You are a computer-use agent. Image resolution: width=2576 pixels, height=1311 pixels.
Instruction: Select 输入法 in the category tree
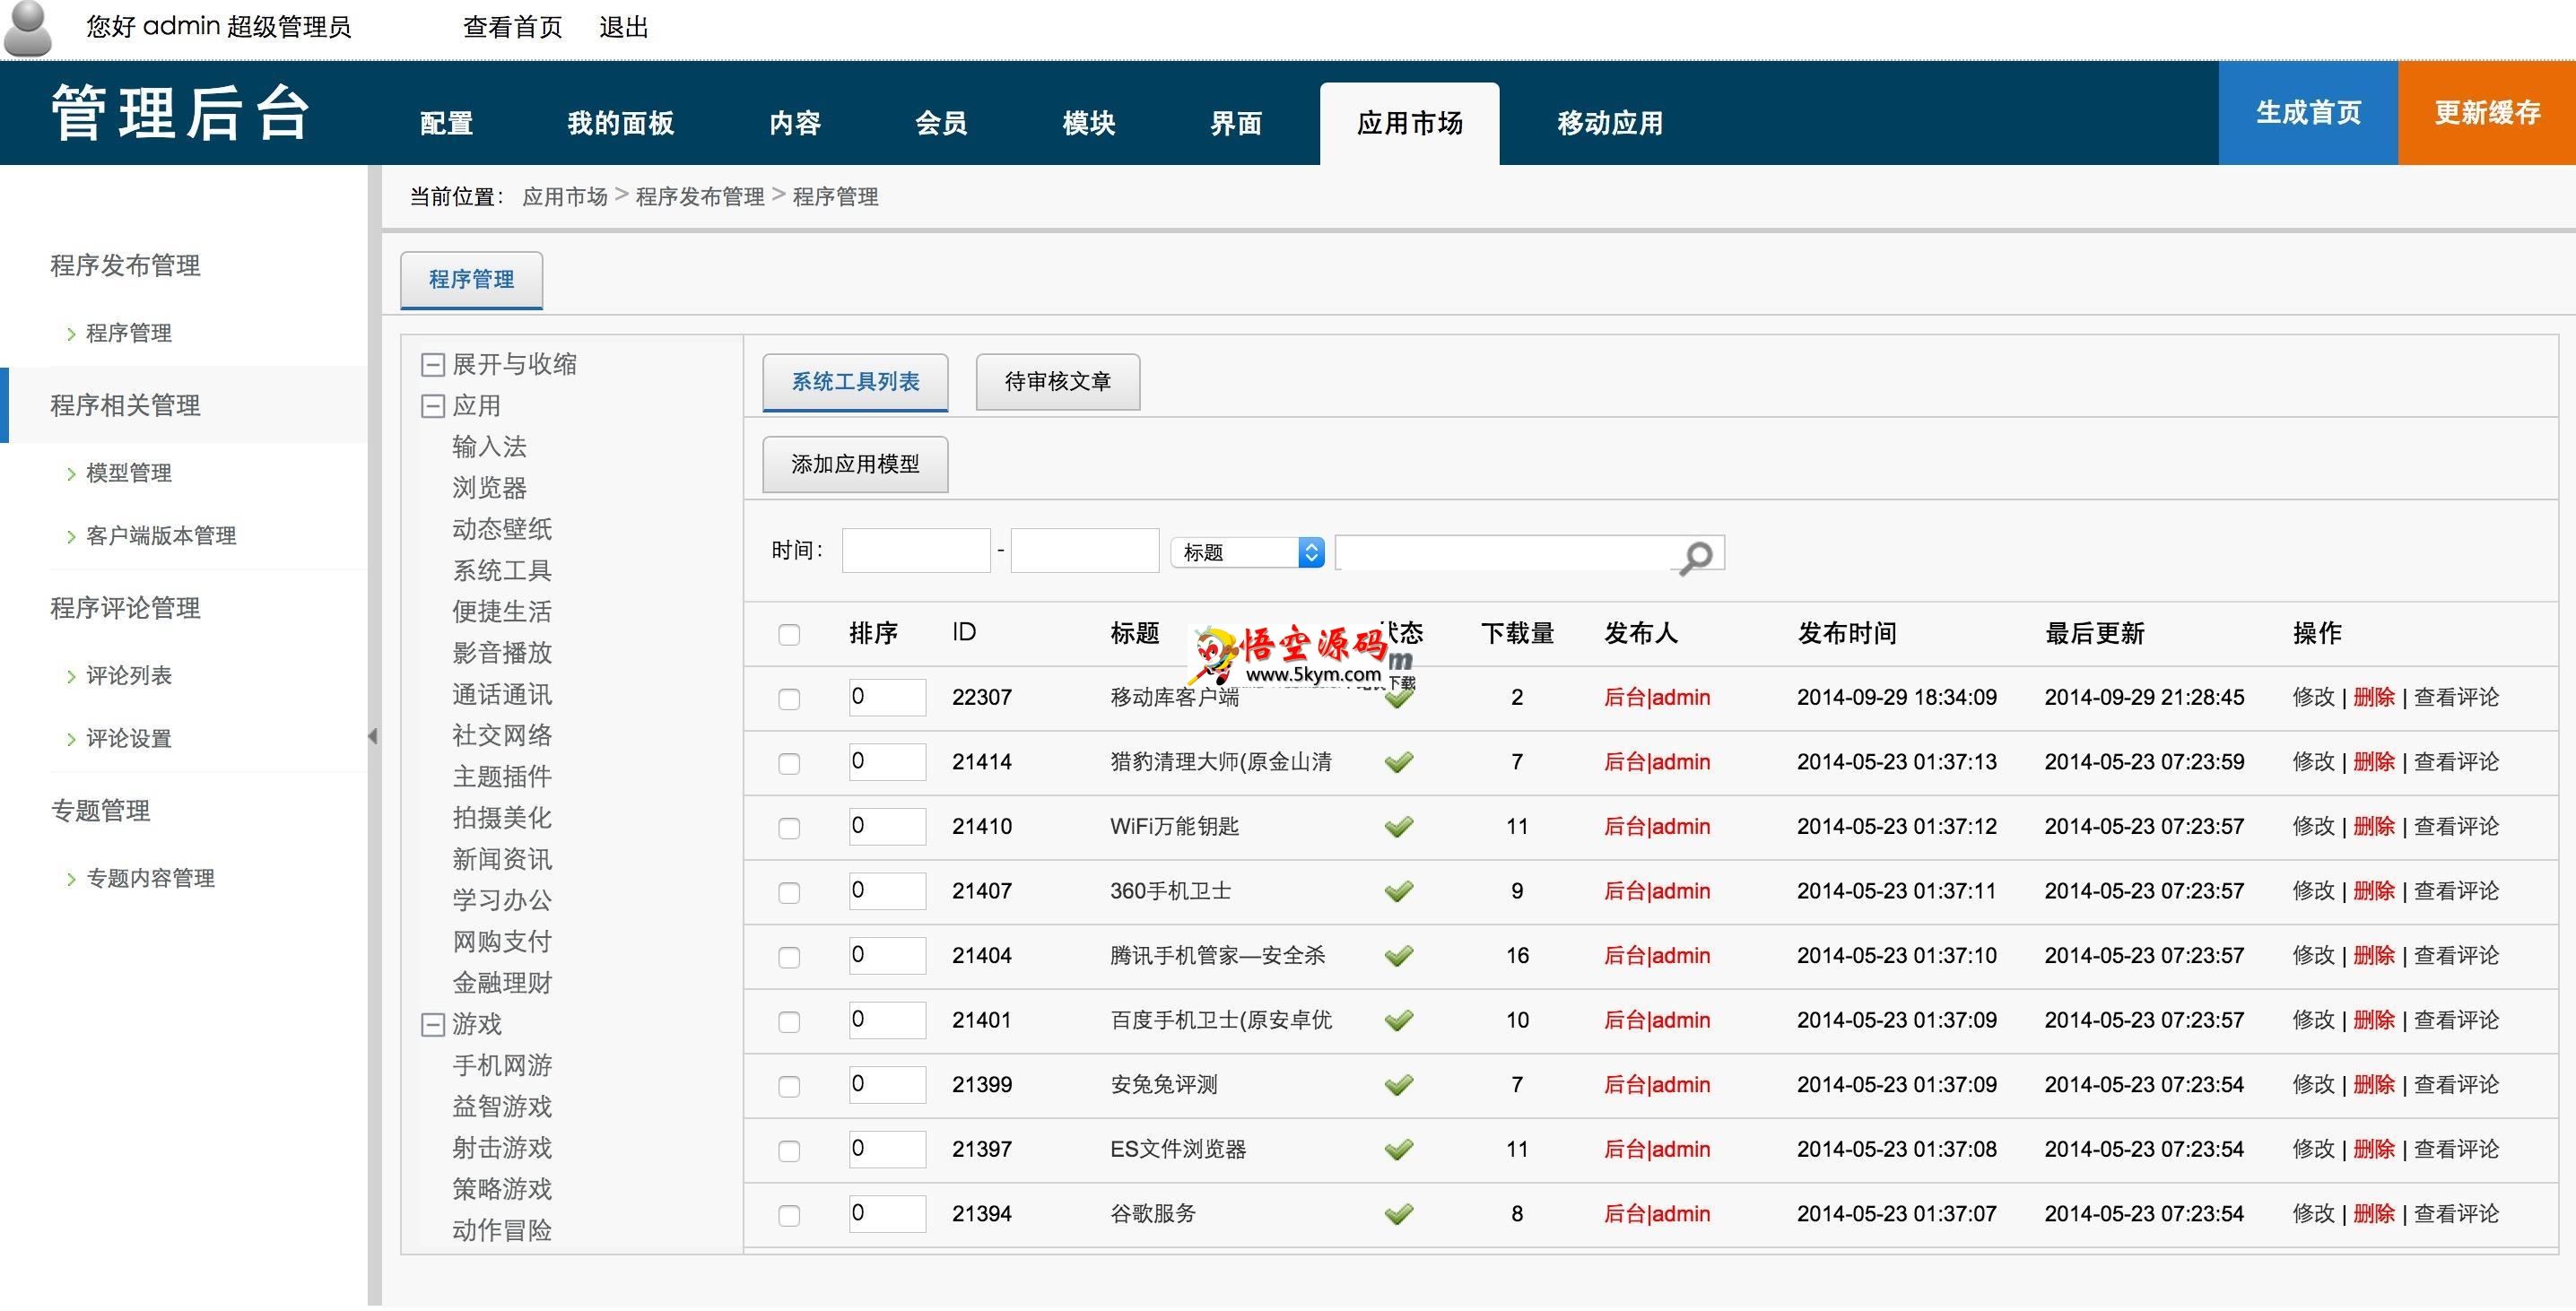(x=489, y=447)
